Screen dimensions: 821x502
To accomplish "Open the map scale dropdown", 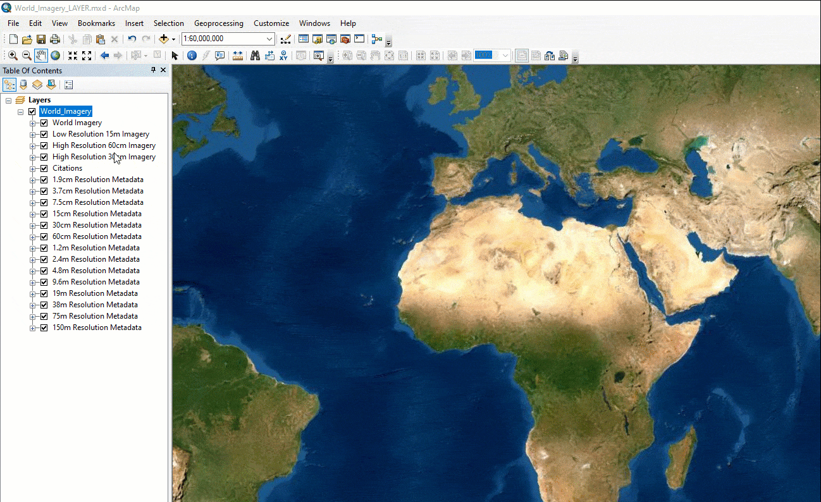I will 269,39.
